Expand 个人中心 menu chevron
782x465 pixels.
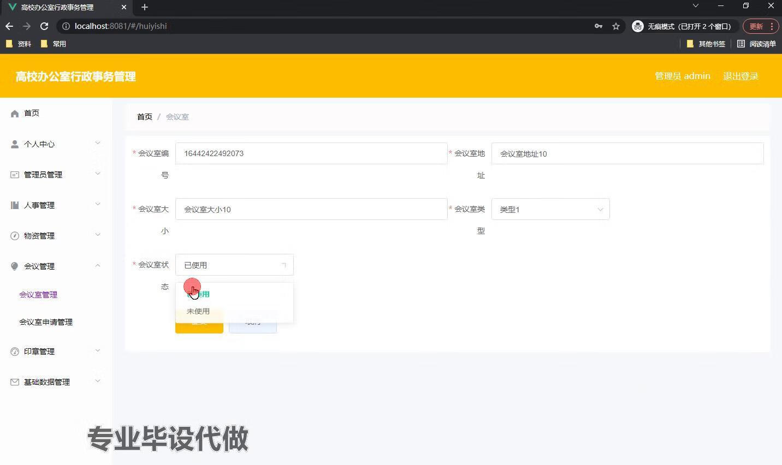click(98, 144)
